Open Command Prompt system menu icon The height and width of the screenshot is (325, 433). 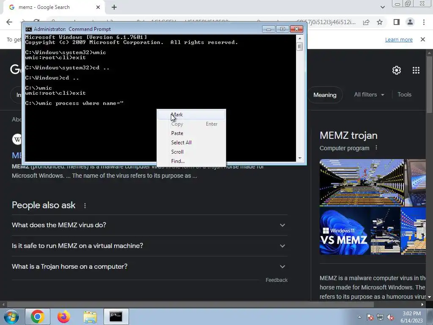(x=28, y=29)
